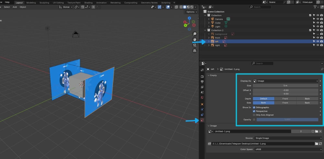Switch to the Shading workspace tab
This screenshot has width=324, height=159.
[88, 3]
